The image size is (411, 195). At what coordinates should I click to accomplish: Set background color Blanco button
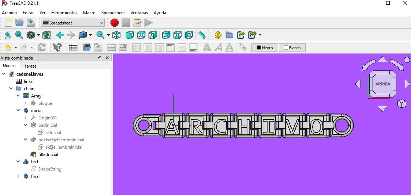292,48
